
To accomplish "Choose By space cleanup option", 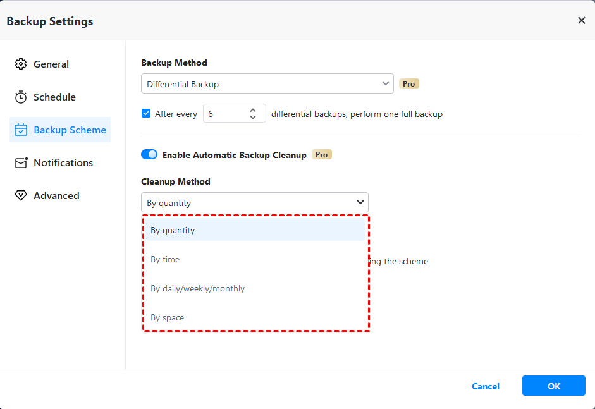I will (x=167, y=317).
